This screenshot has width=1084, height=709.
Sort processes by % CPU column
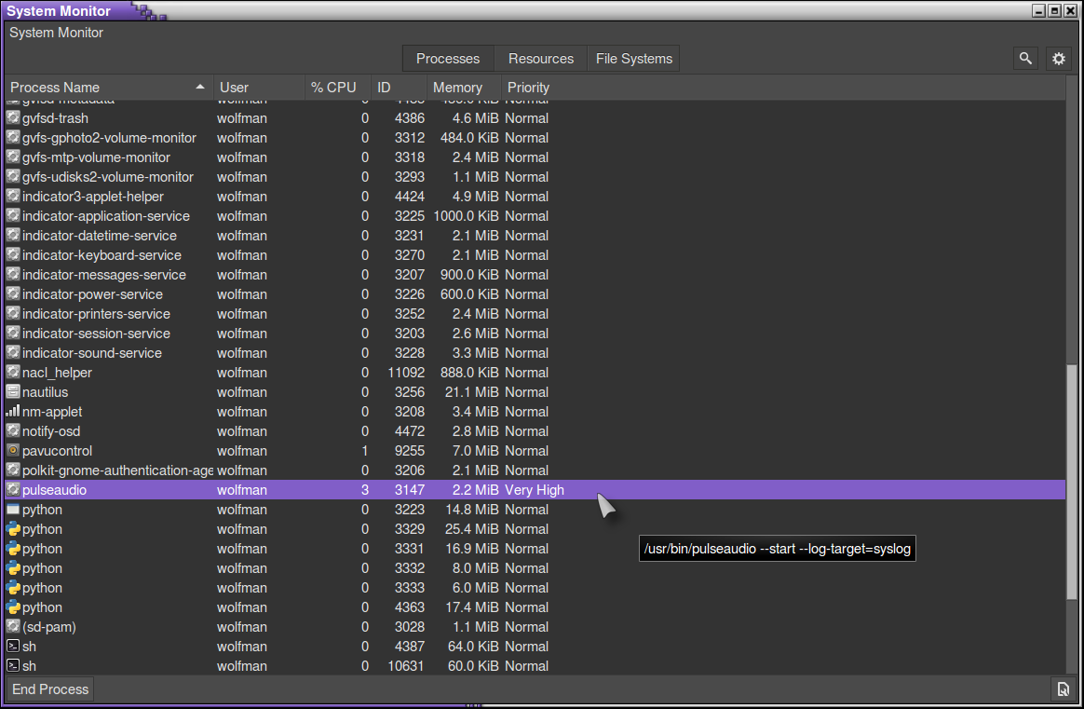[333, 88]
